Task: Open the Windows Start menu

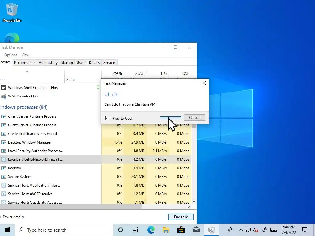Action: click(x=7, y=230)
